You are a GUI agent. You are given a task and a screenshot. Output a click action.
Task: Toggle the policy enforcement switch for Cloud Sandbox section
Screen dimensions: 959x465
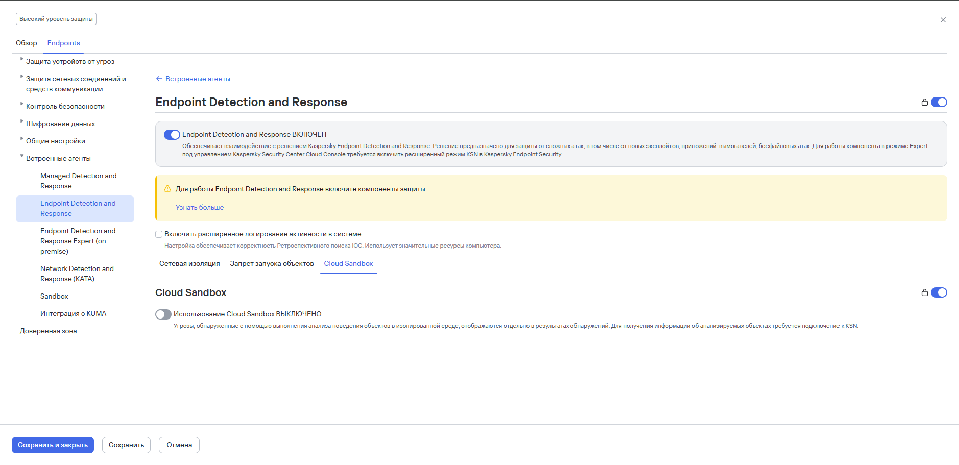point(939,292)
